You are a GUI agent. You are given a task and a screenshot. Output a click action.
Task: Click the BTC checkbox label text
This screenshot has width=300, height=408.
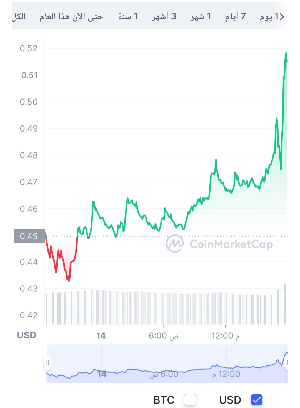click(164, 400)
